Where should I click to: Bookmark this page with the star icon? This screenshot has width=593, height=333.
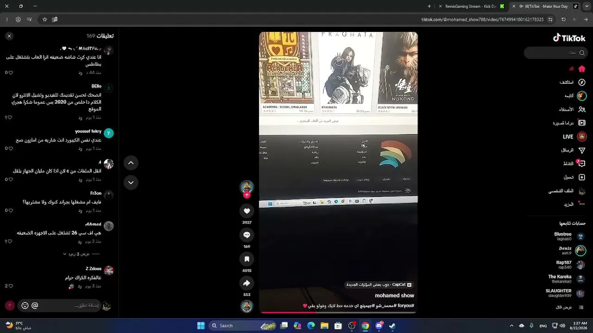click(x=44, y=19)
